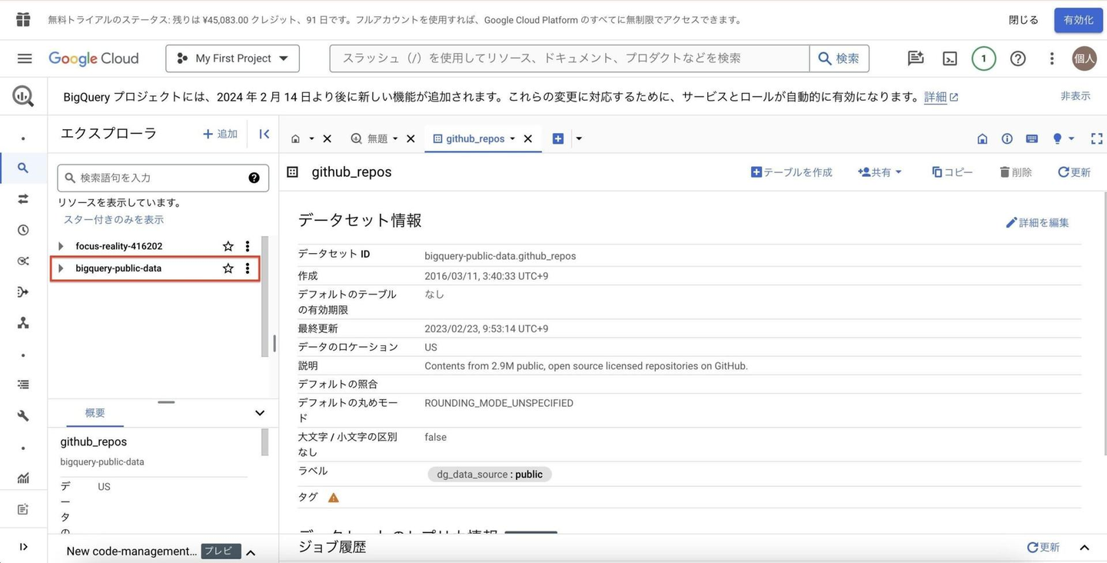Star the bigquery-public-data project
This screenshot has width=1107, height=563.
click(x=228, y=268)
